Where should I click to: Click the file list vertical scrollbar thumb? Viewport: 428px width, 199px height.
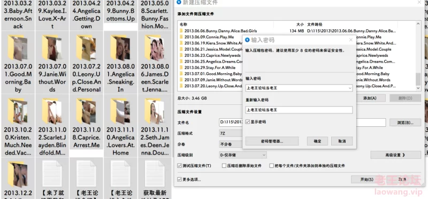(418, 79)
